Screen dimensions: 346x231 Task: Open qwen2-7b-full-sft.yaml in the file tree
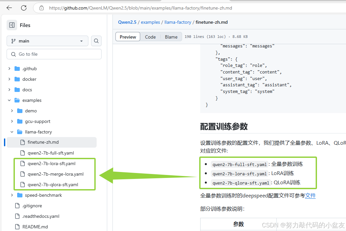pos(51,153)
